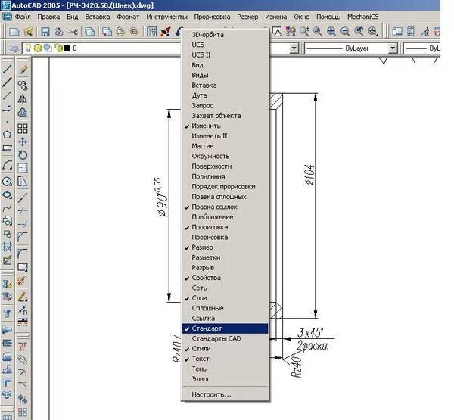Open the Layer Properties Manager icon
Image resolution: width=454 pixels, height=420 pixels.
coord(14,48)
